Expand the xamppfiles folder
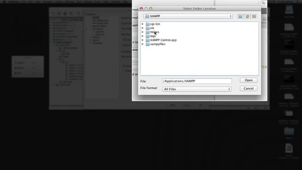 (143, 44)
